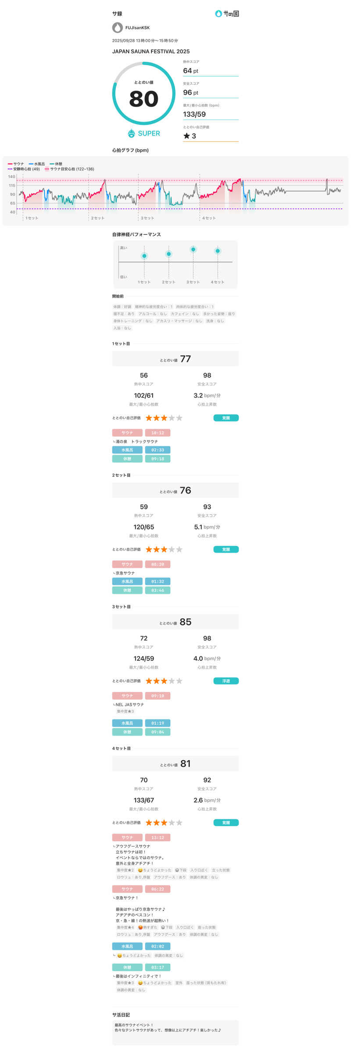
Task: Toggle サウナ series in heart-rate graph legend
Action: click(16, 164)
